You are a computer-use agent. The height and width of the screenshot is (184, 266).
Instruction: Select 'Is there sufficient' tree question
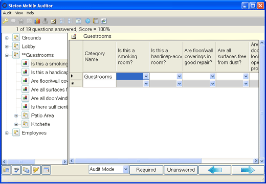point(49,107)
